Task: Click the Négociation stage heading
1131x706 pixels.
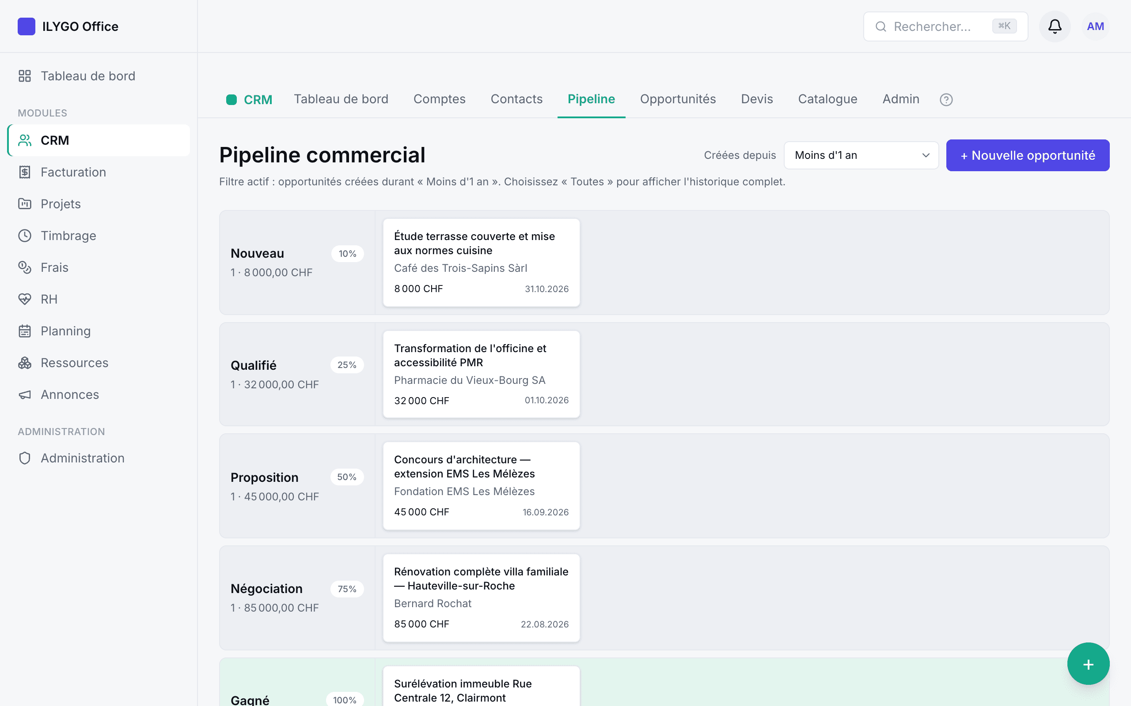Action: (x=266, y=588)
